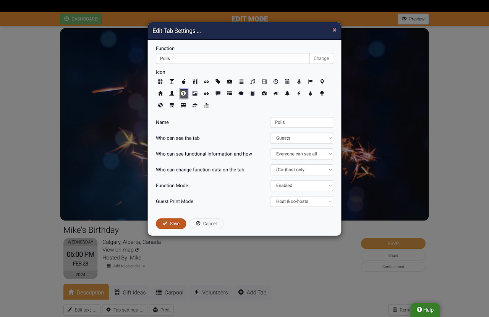Expand the Function Mode dropdown

302,185
